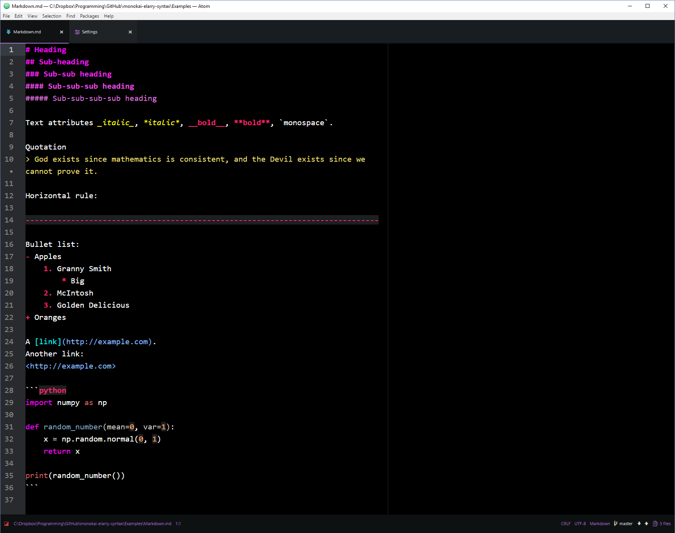Click the 'God exists since mathematics' quote line
This screenshot has height=533, width=675.
click(195, 159)
